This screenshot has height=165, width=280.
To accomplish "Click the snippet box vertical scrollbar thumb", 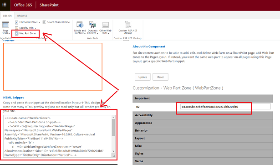I will (113, 128).
